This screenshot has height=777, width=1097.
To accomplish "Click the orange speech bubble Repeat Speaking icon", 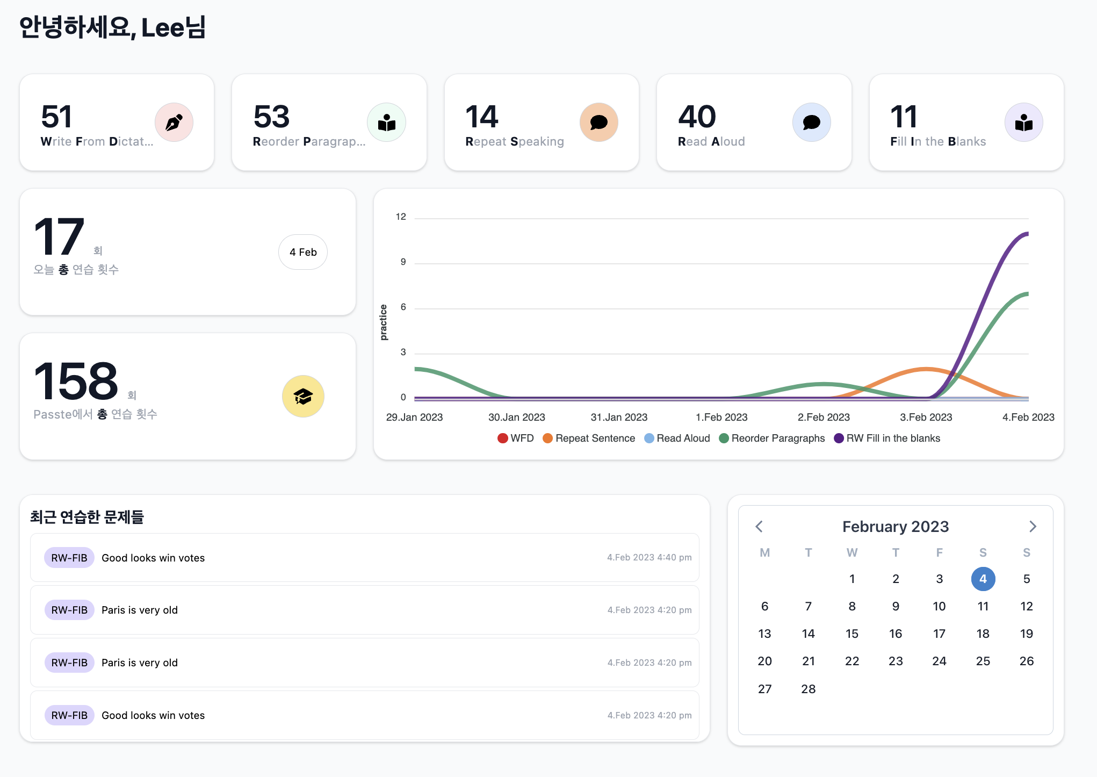I will coord(598,123).
